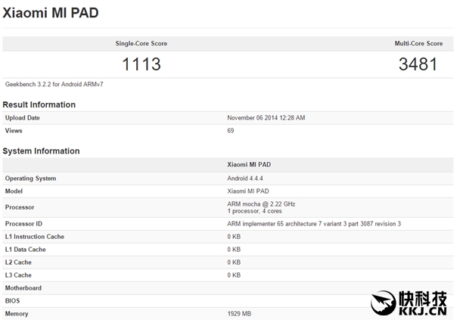The image size is (454, 323).
Task: Click the Result Information heading
Action: (x=39, y=104)
